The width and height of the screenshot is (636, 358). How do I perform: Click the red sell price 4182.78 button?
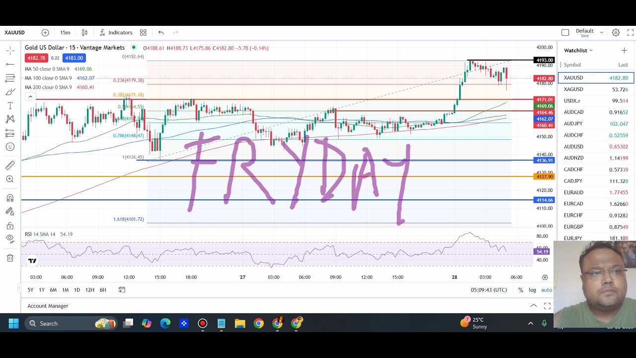click(x=36, y=58)
